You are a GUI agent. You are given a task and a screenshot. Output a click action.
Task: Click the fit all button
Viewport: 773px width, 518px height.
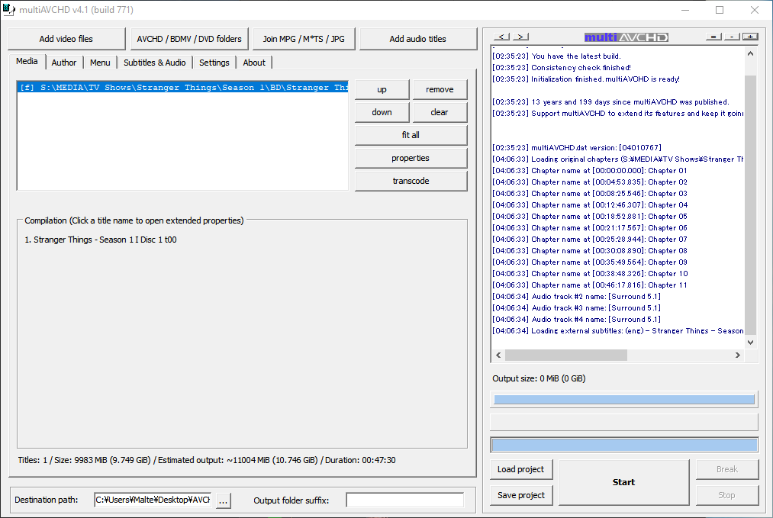click(x=411, y=135)
